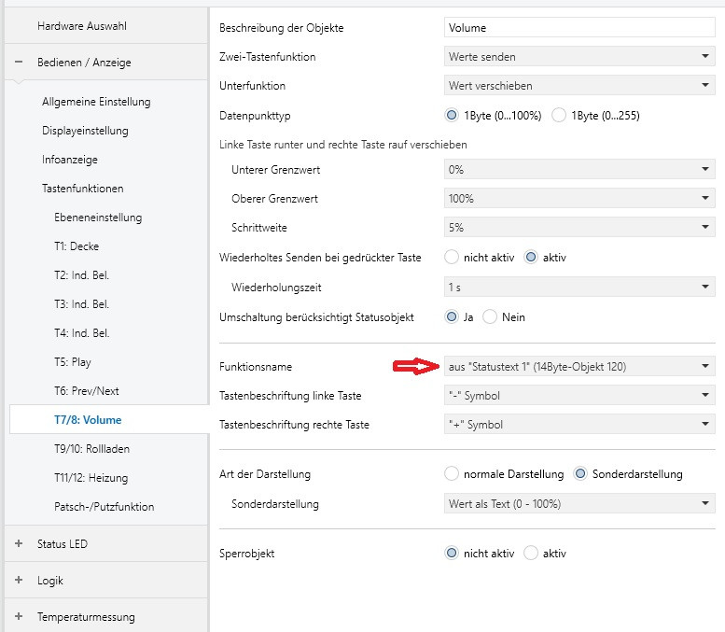Select normale Darstellung radio button

(453, 473)
